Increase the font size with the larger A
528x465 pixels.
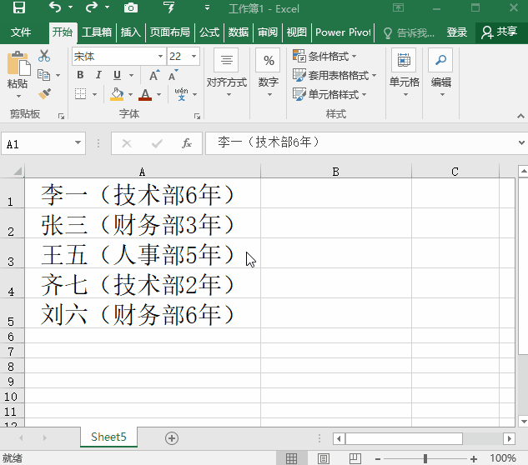point(154,75)
